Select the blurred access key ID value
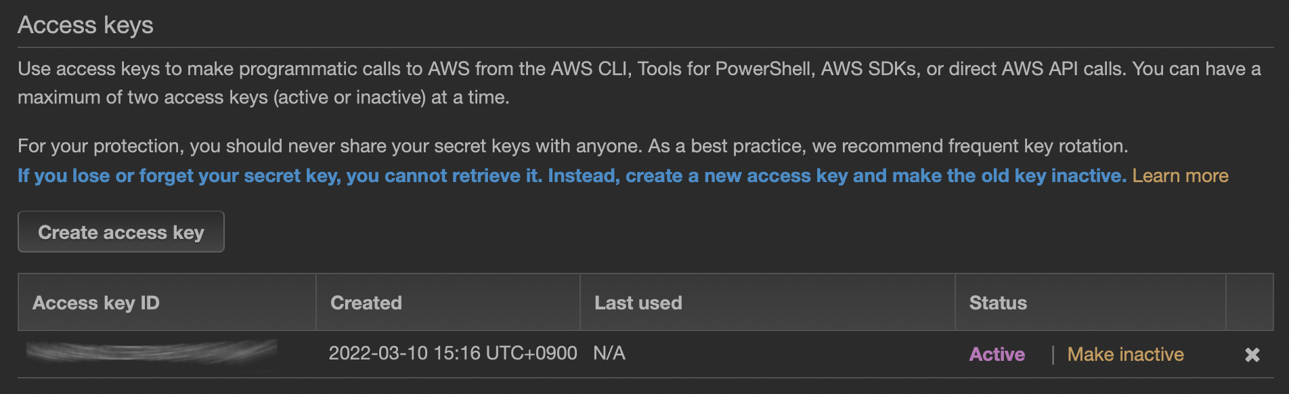 click(152, 352)
